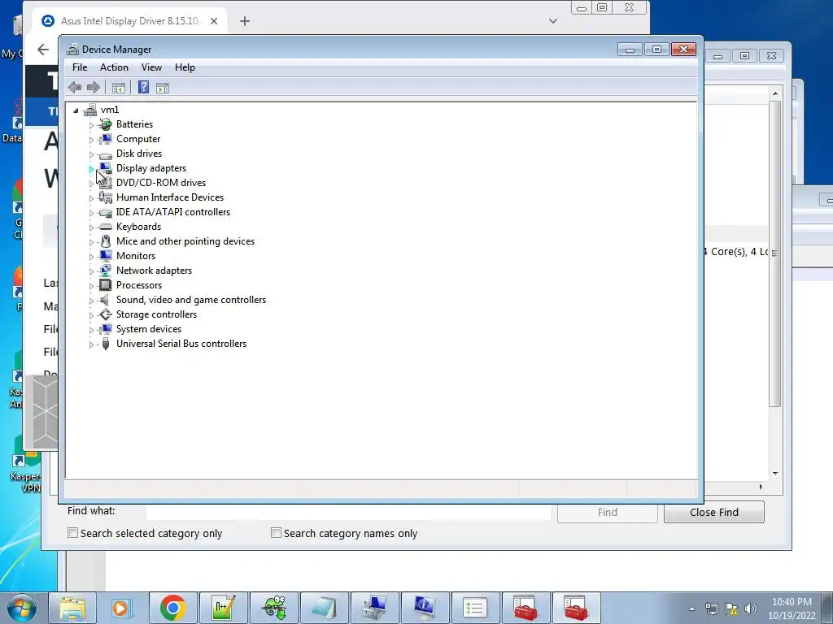Screen dimensions: 833x624
Task: Click the Forward arrow in Device Manager toolbar
Action: point(94,88)
